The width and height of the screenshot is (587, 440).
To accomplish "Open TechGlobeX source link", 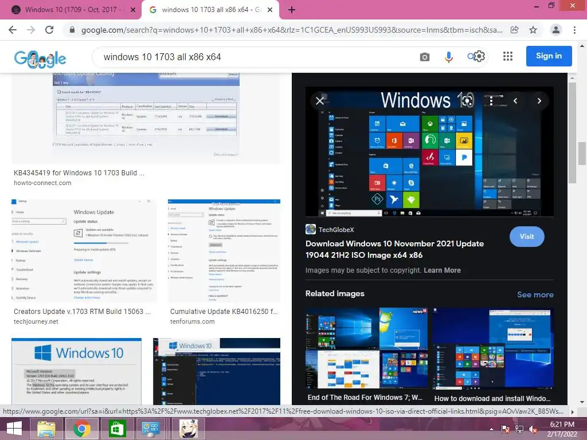I will pos(330,230).
